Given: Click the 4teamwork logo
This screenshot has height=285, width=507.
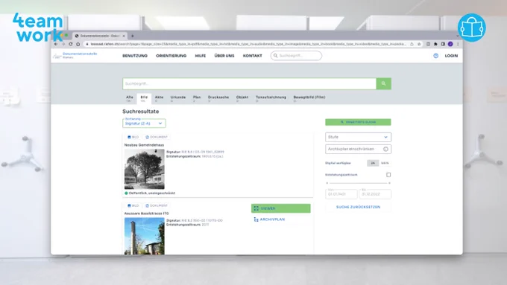Looking at the screenshot, I should pyautogui.click(x=38, y=28).
